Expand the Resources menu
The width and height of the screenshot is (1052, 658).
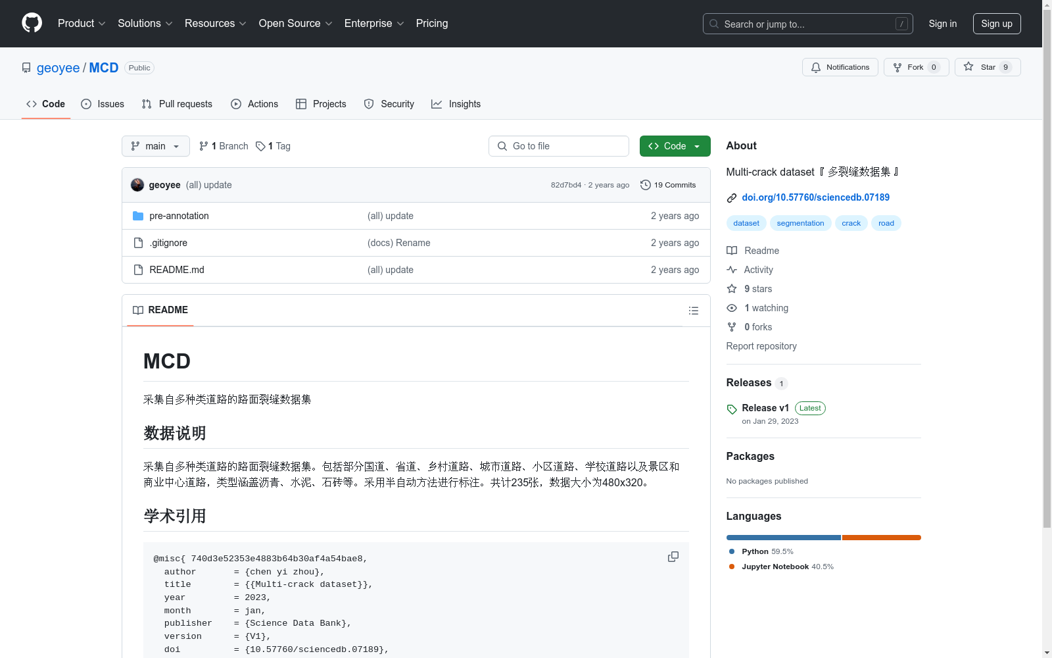(x=216, y=23)
